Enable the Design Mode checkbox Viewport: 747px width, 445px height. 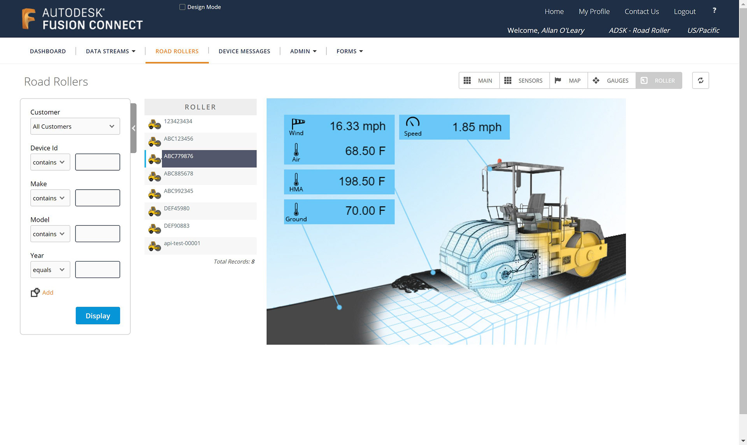point(182,7)
